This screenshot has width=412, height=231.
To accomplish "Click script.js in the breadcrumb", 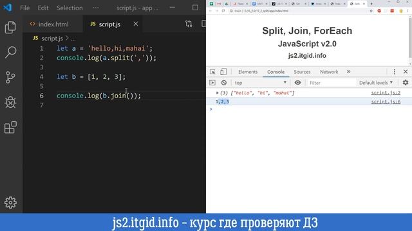I will pos(52,38).
